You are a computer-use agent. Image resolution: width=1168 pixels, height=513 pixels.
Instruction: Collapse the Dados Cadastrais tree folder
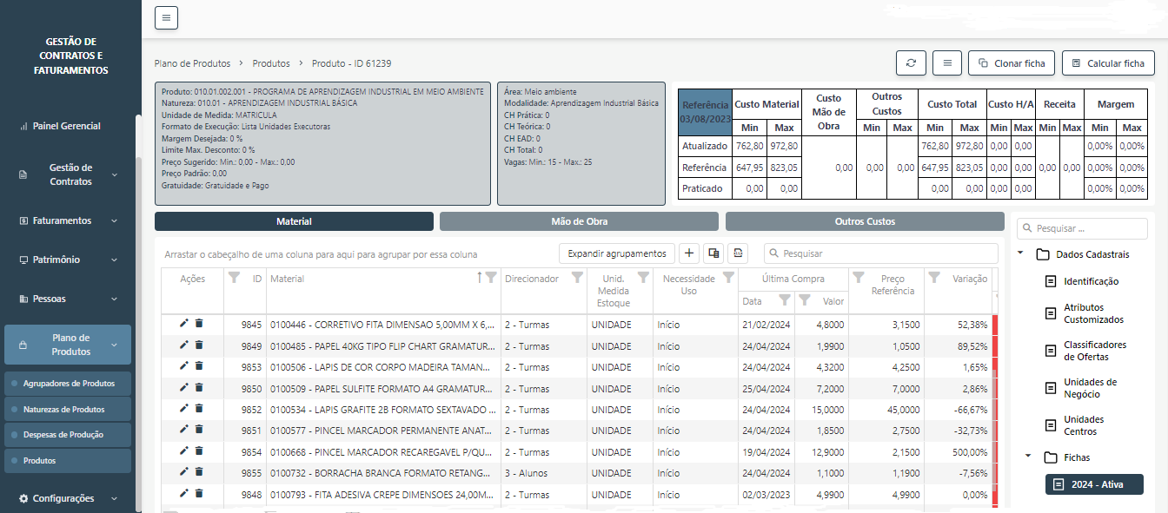coord(1019,254)
